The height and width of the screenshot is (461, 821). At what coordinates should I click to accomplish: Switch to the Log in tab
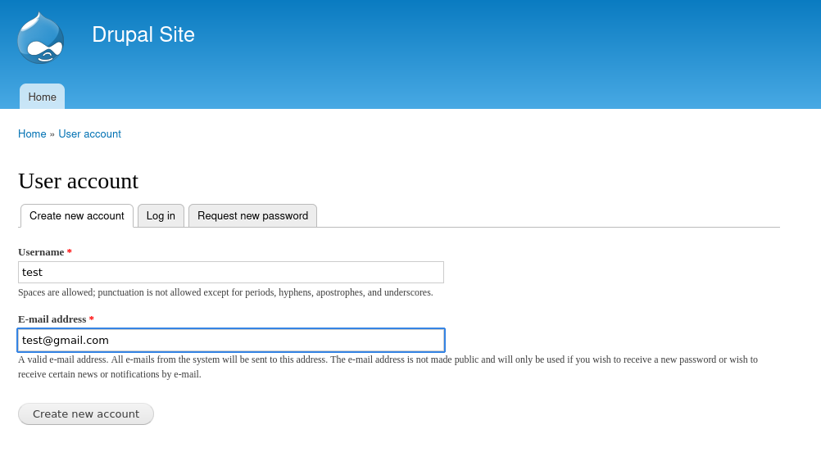161,216
